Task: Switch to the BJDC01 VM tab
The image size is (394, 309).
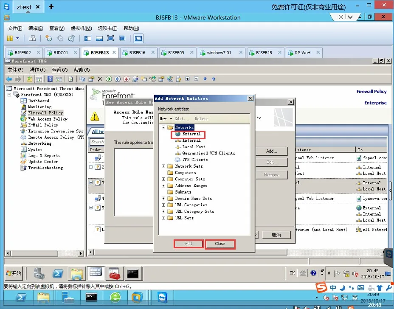Action: tap(62, 53)
